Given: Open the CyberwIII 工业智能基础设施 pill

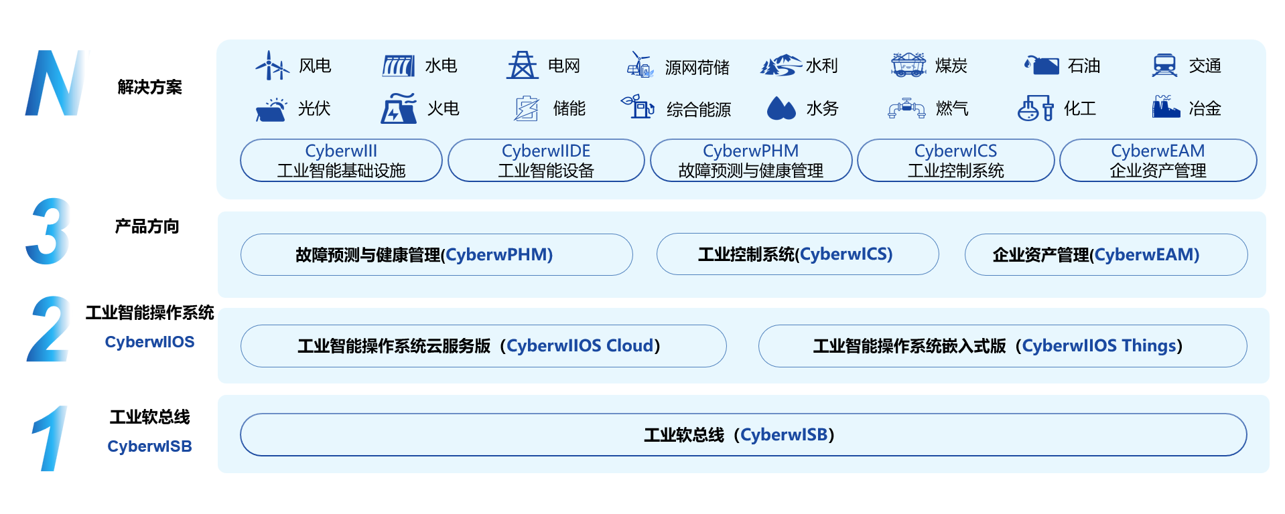Looking at the screenshot, I should (x=341, y=161).
